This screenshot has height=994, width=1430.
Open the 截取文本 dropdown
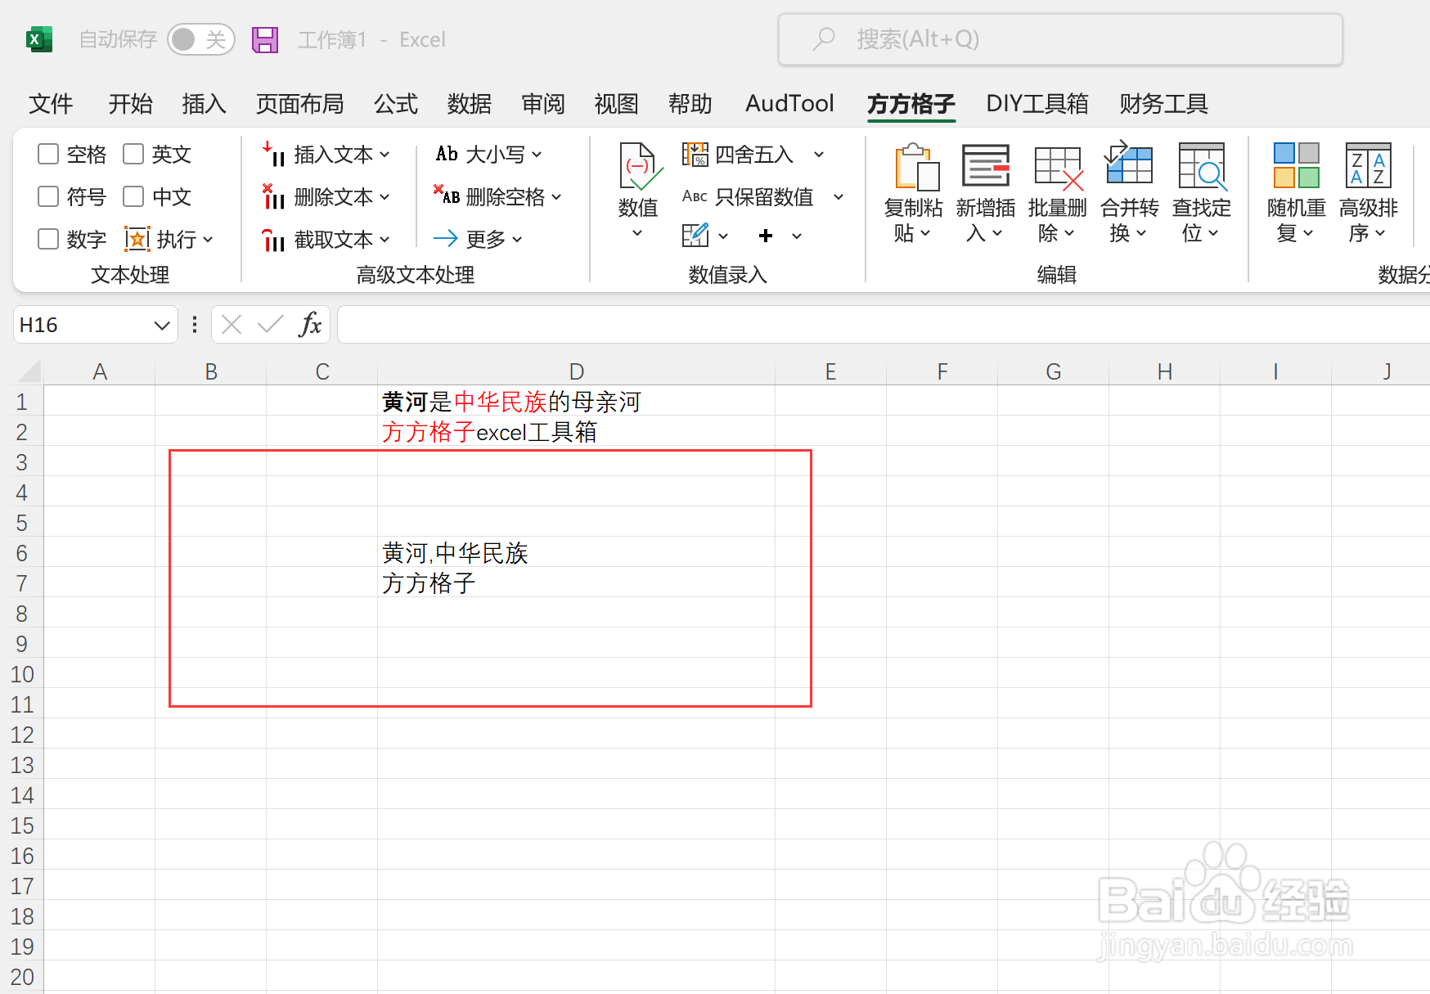pos(326,239)
